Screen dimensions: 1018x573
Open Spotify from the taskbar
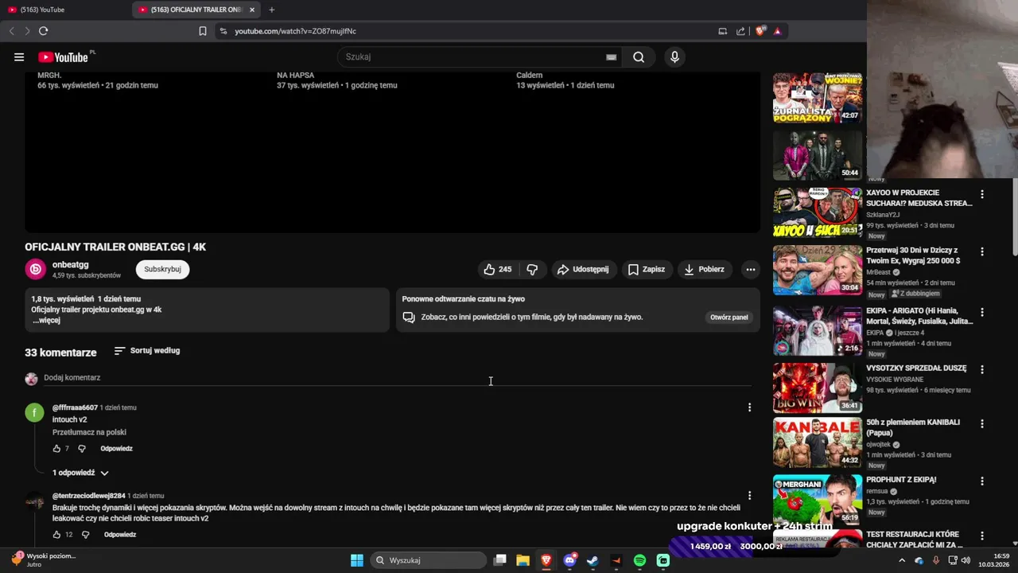pyautogui.click(x=640, y=560)
